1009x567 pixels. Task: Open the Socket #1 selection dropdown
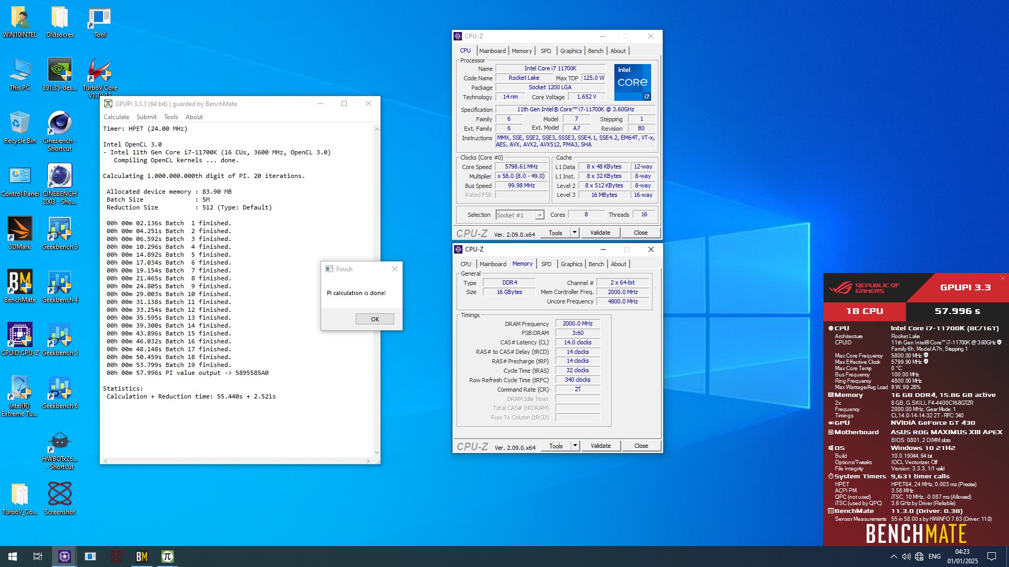tap(519, 215)
